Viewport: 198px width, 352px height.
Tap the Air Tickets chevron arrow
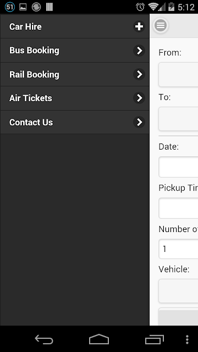point(139,98)
